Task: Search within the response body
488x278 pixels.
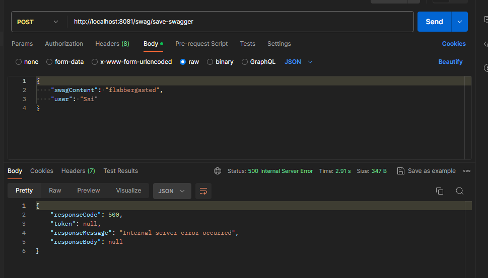Action: 460,191
